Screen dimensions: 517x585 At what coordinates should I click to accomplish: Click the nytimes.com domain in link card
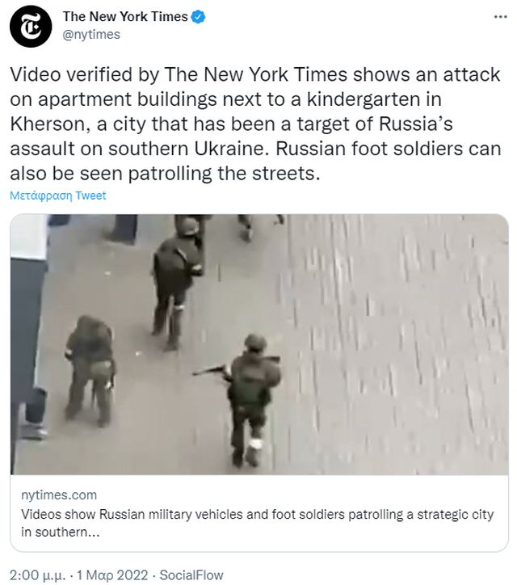[59, 495]
